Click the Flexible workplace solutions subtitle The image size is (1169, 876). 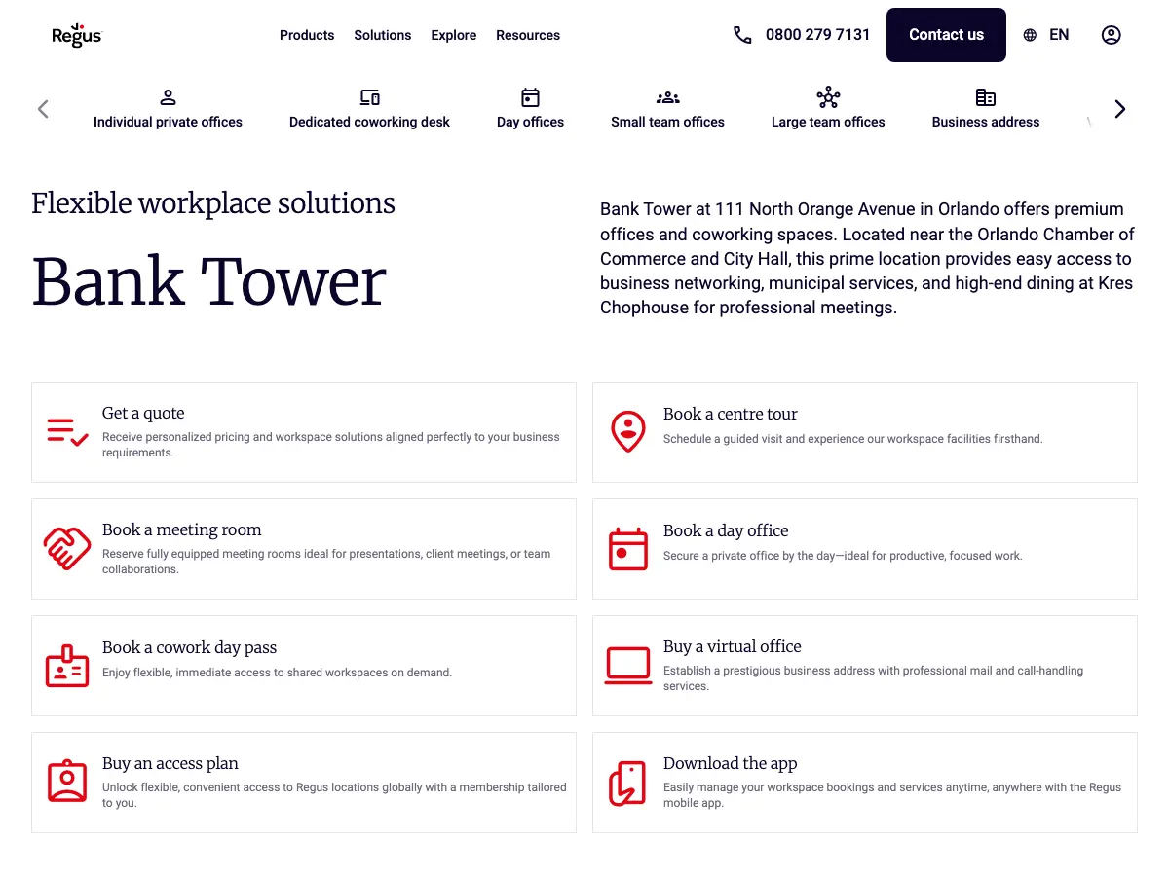click(213, 203)
